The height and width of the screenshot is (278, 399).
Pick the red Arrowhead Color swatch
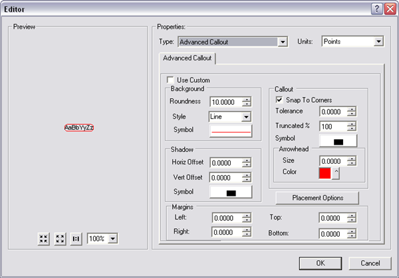tap(325, 173)
